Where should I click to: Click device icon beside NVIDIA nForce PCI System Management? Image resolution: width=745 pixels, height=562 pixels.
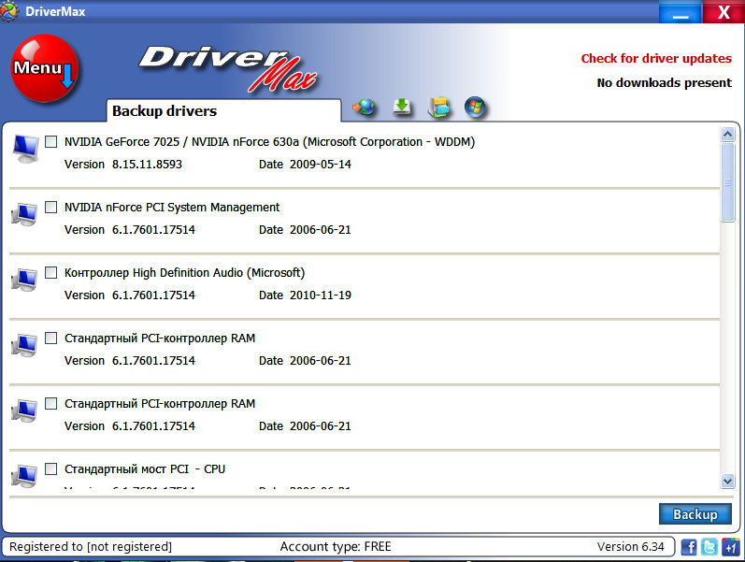click(24, 214)
